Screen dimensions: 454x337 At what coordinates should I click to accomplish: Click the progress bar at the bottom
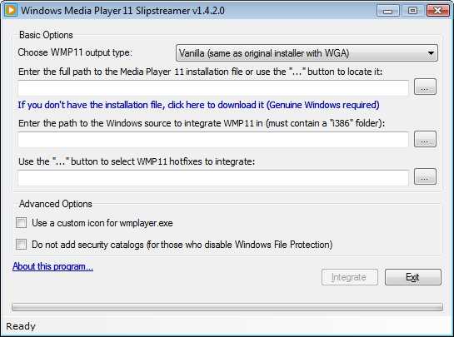coord(227,307)
